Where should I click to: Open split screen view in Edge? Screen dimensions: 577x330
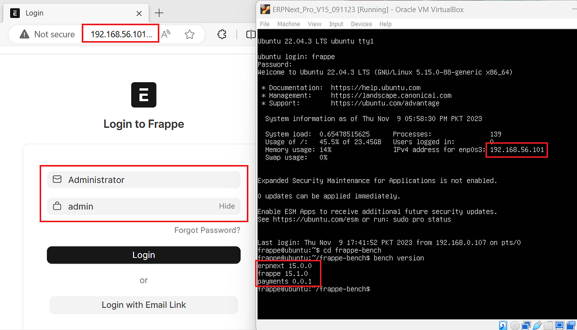click(251, 34)
